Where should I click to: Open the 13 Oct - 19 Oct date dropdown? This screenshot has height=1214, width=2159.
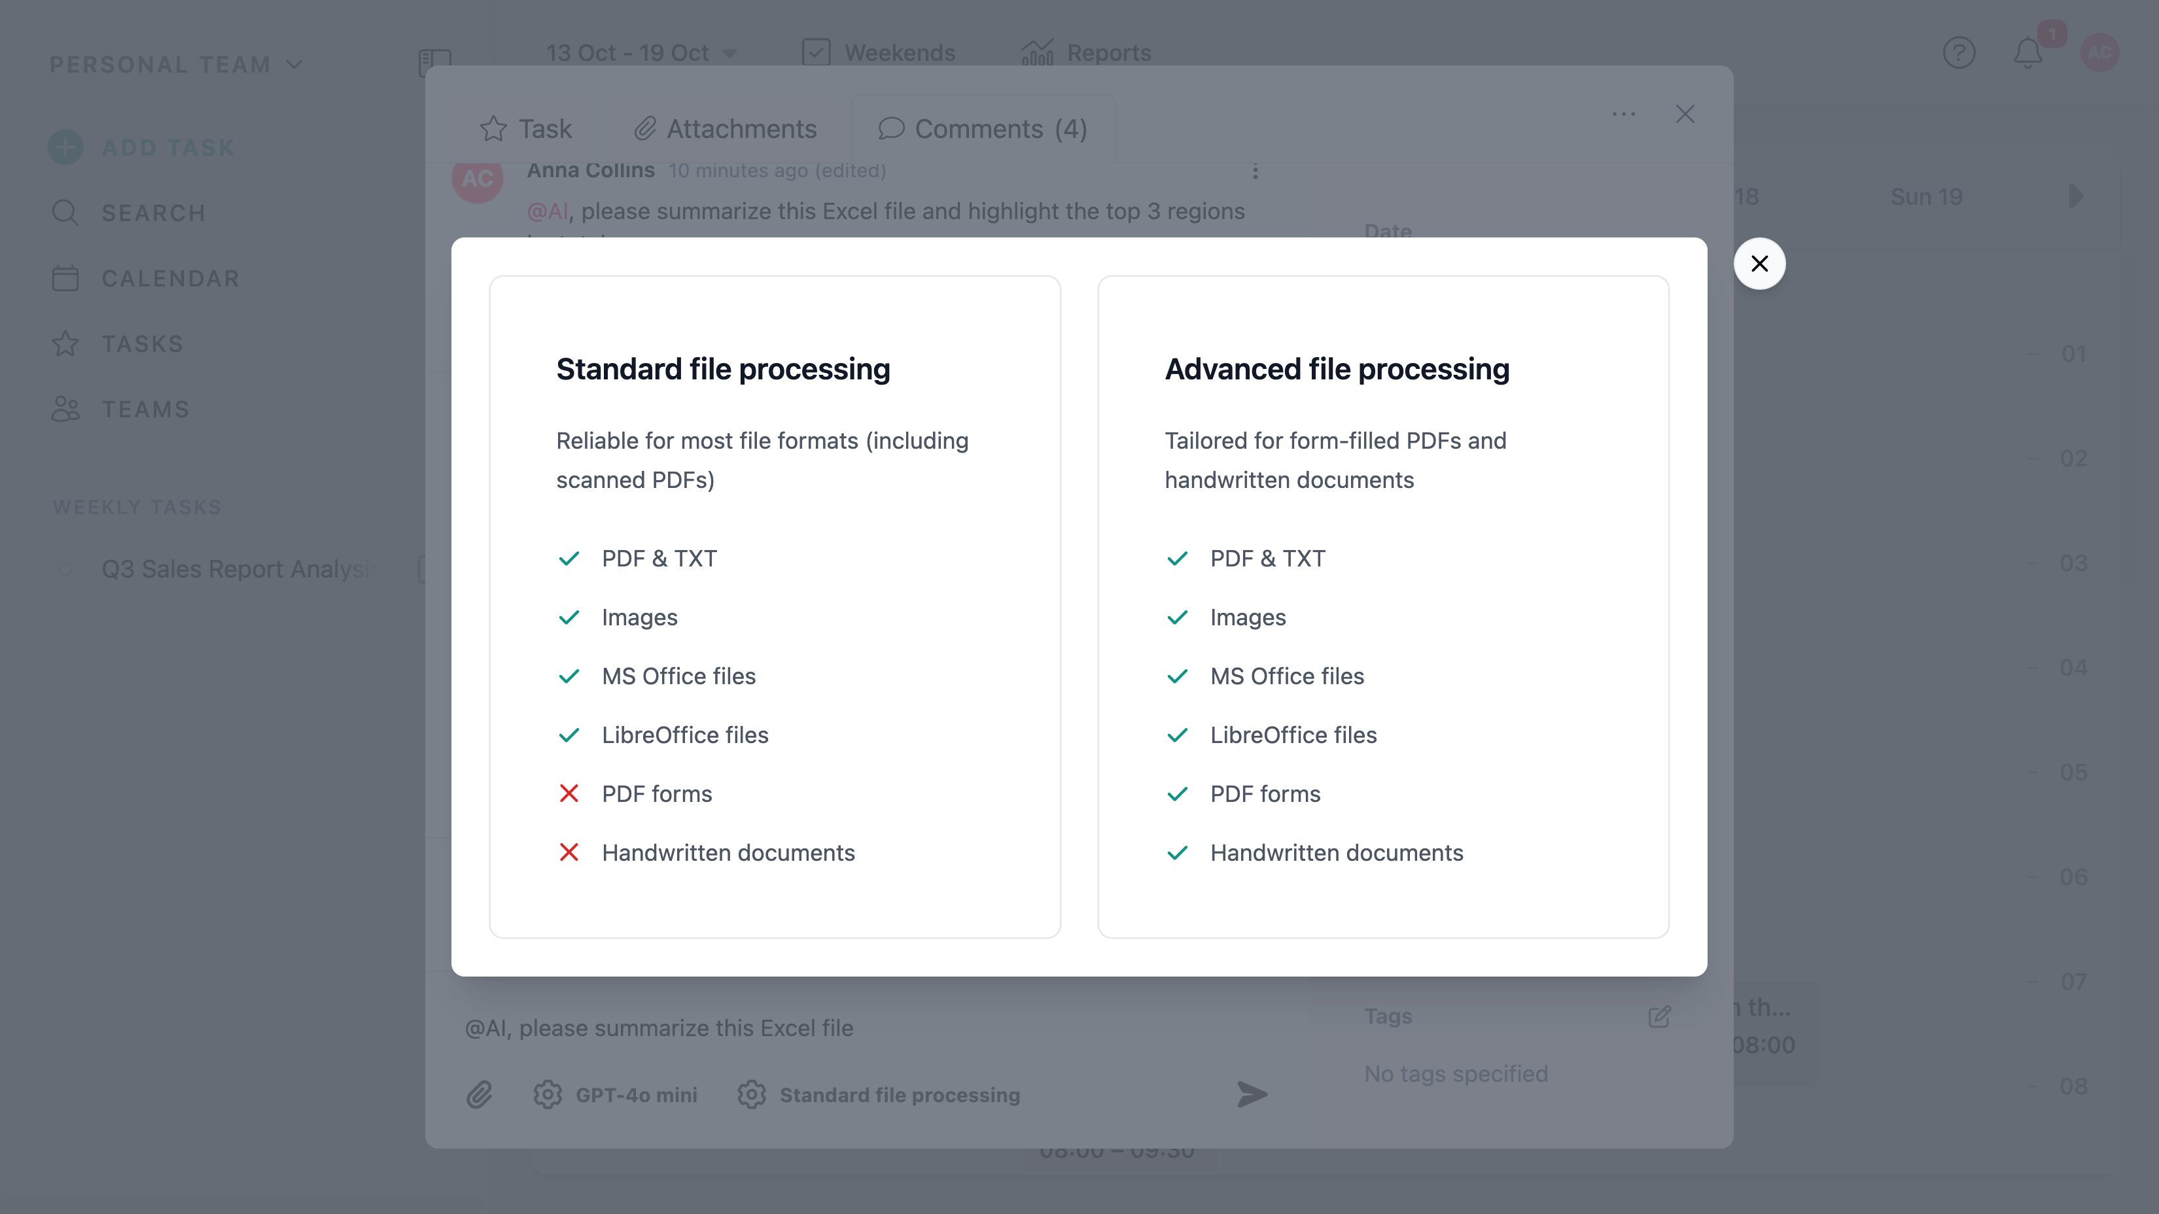(x=641, y=53)
